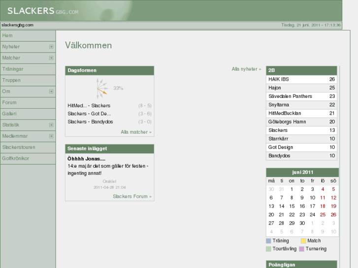
Task: Click the 2B table header
Action: pos(301,70)
